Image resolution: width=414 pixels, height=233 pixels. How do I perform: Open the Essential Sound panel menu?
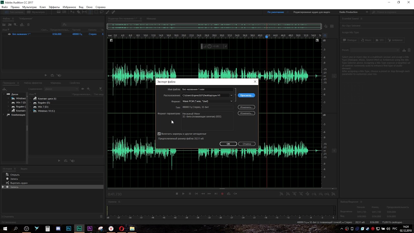pyautogui.click(x=362, y=18)
